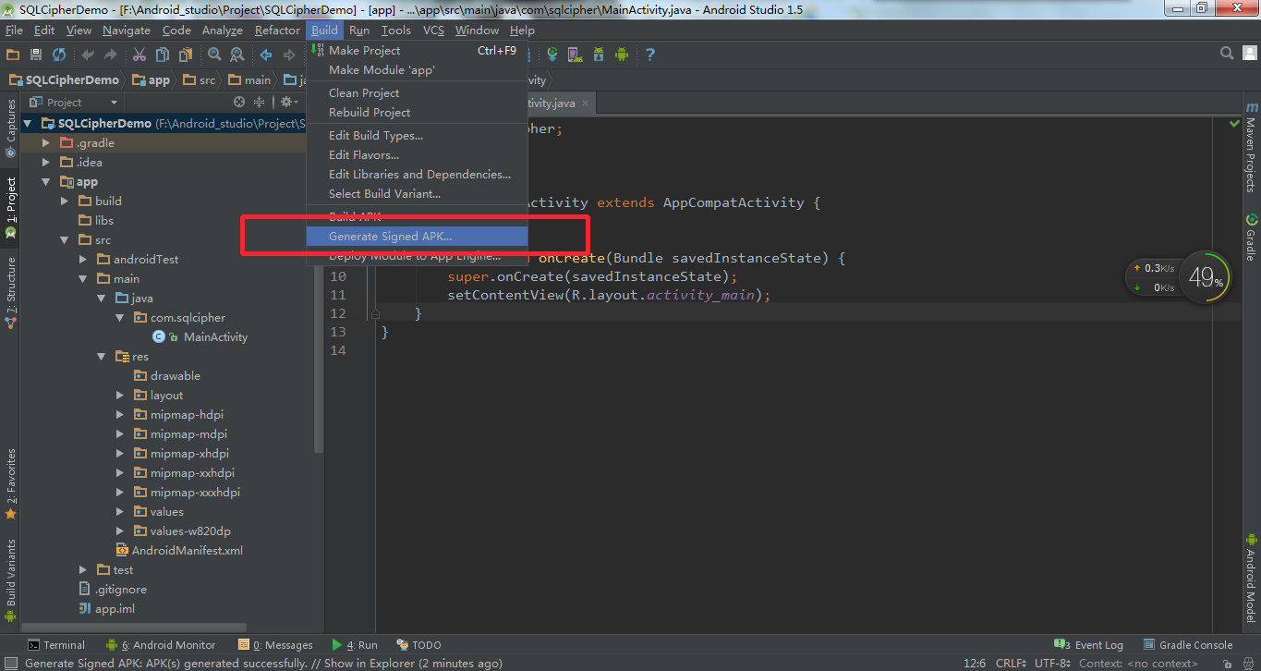The image size is (1261, 671).
Task: Click the scroll from source crosshair icon
Action: tap(239, 102)
